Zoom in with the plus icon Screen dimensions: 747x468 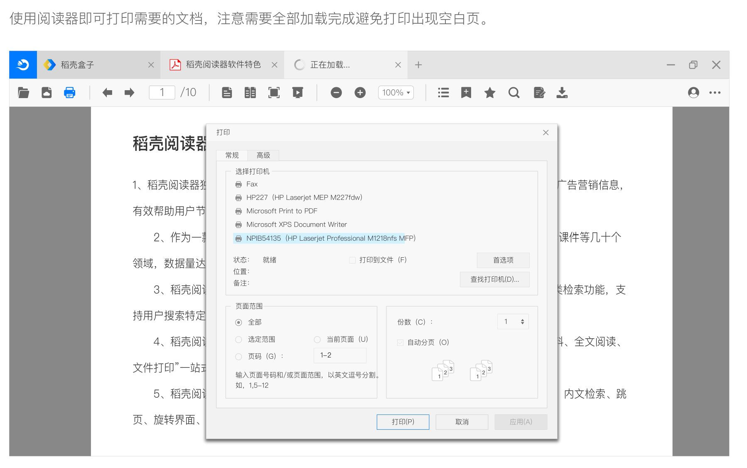pos(360,92)
